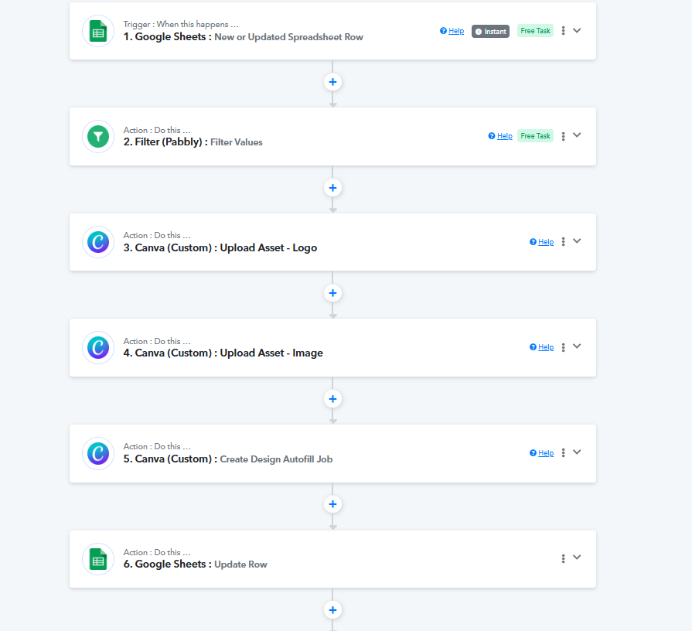The image size is (692, 631).
Task: Open Help link for Filter (Pabbly) step
Action: click(x=500, y=136)
